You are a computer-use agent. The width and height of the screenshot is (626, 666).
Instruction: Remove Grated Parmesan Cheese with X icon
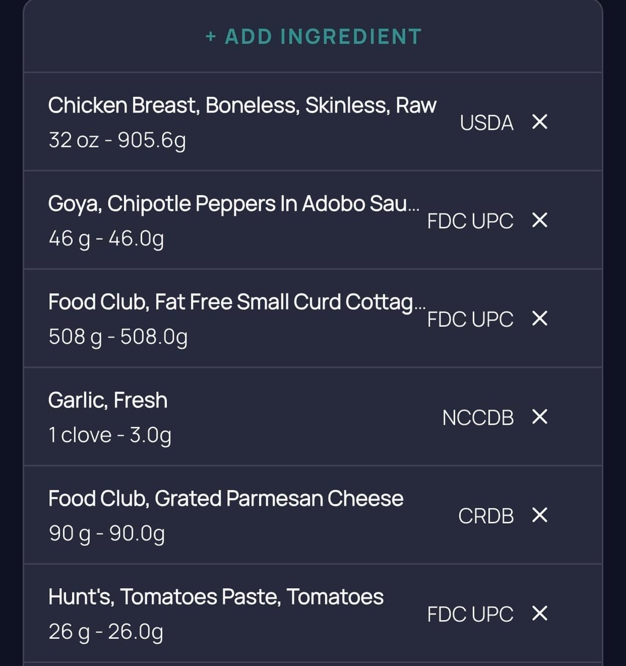(x=540, y=515)
